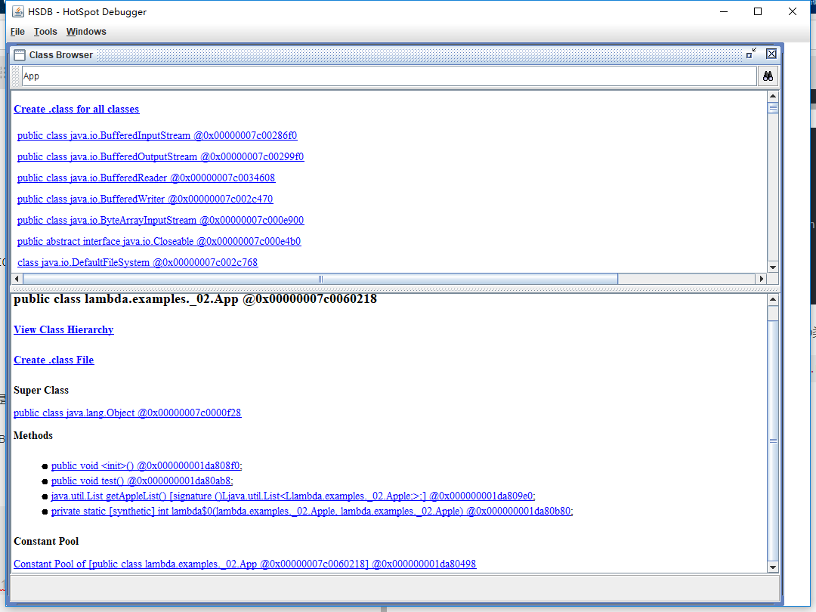Maximize the Class Browser internal frame
This screenshot has width=816, height=612.
751,54
